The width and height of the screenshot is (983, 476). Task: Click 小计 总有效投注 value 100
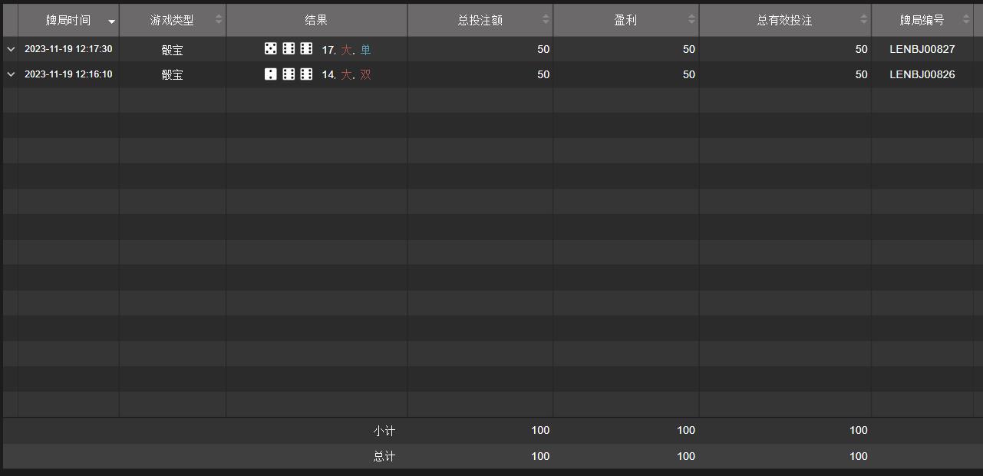[x=859, y=430]
